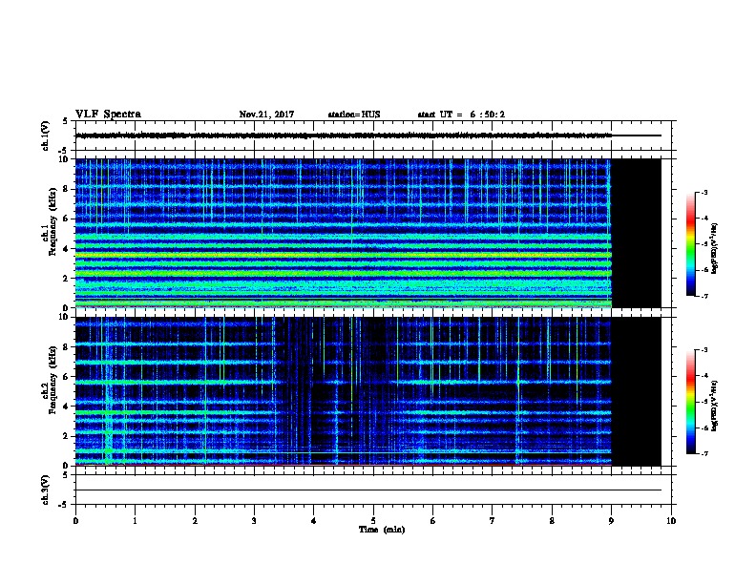Click the ch.2 "Frequency (kHz)" axis label

(53, 380)
